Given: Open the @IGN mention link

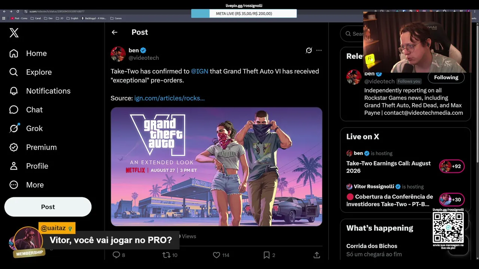Looking at the screenshot, I should pyautogui.click(x=199, y=71).
